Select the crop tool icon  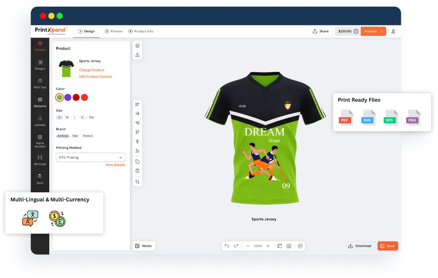[137, 182]
